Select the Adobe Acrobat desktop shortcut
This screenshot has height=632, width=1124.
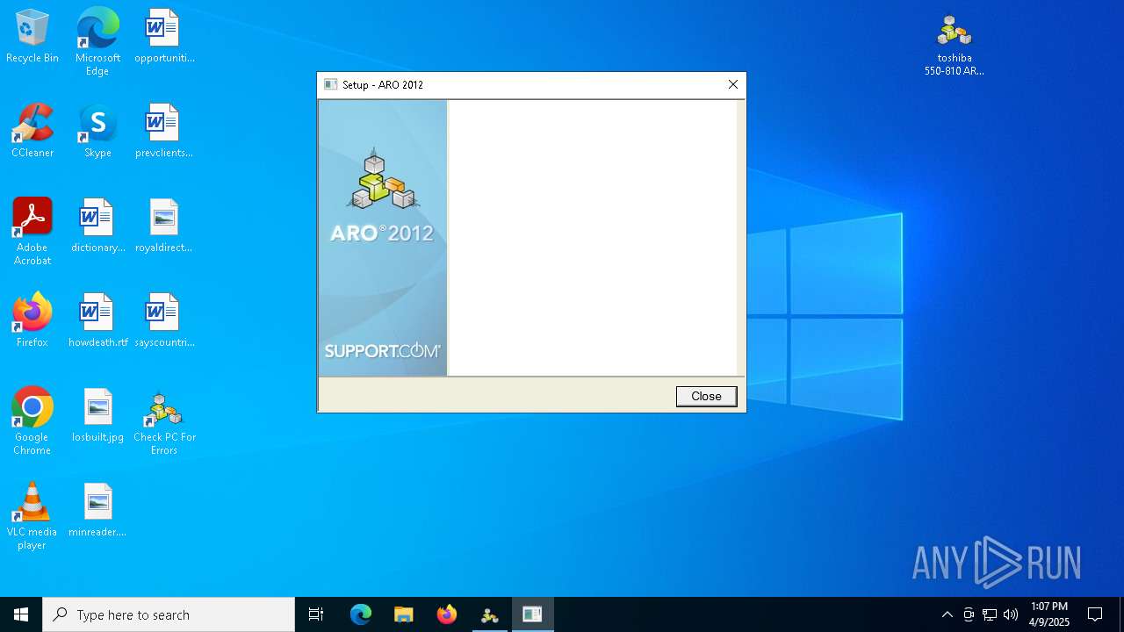coord(32,232)
